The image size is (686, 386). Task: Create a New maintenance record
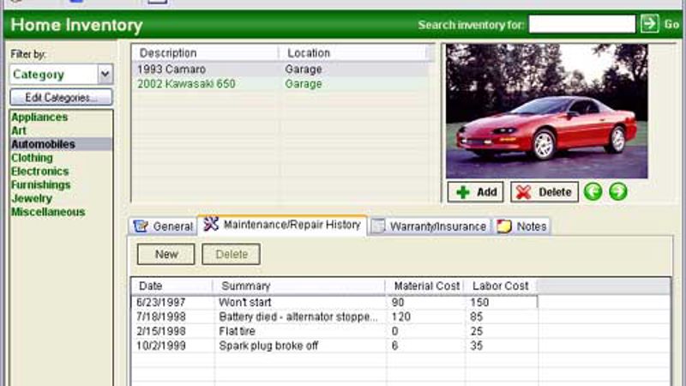pyautogui.click(x=165, y=254)
